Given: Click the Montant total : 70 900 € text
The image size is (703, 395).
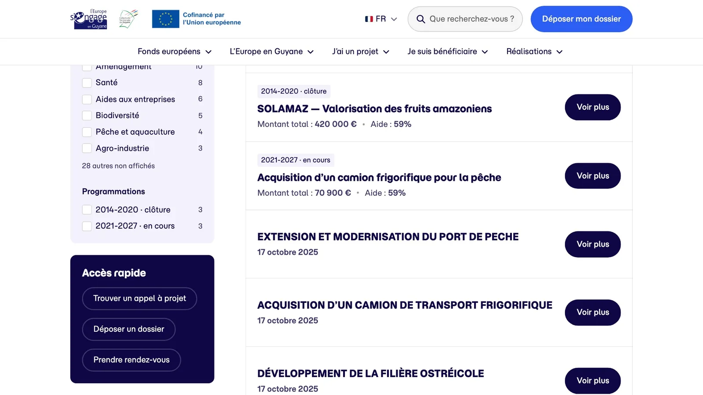Looking at the screenshot, I should pyautogui.click(x=304, y=193).
